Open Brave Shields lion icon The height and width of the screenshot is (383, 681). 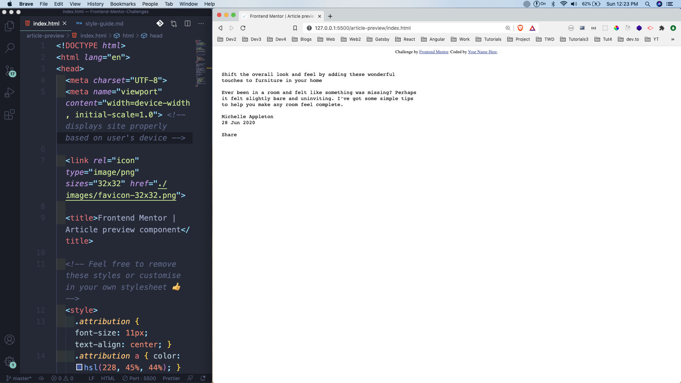[520, 28]
